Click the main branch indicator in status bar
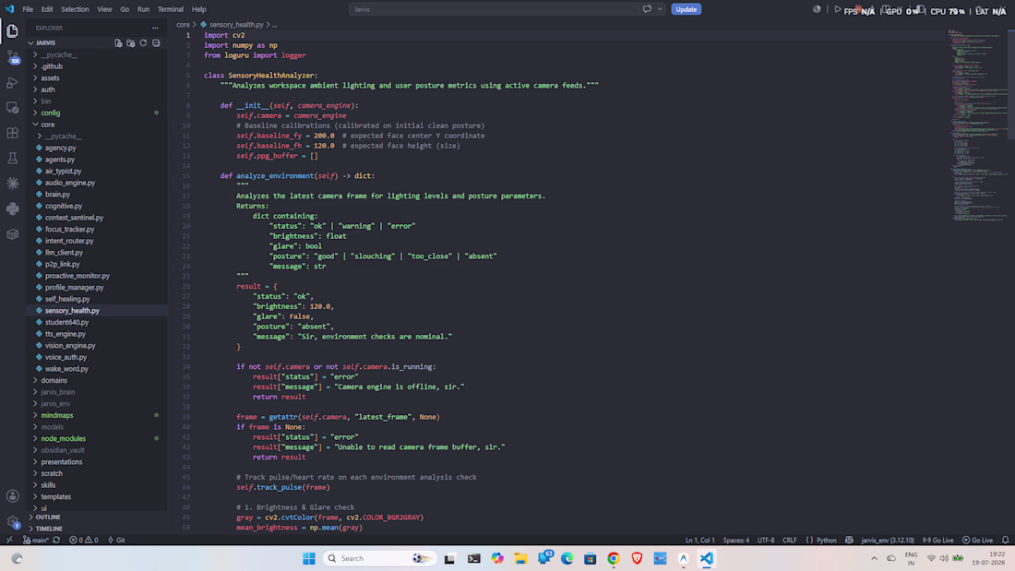 pyautogui.click(x=36, y=540)
